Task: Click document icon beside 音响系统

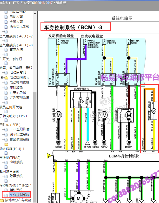Action: tap(6, 50)
